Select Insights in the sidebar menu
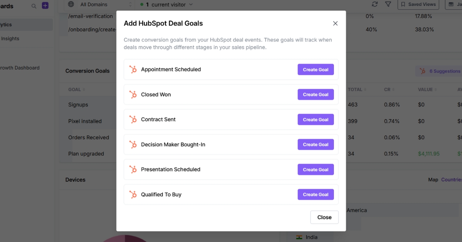 10,38
